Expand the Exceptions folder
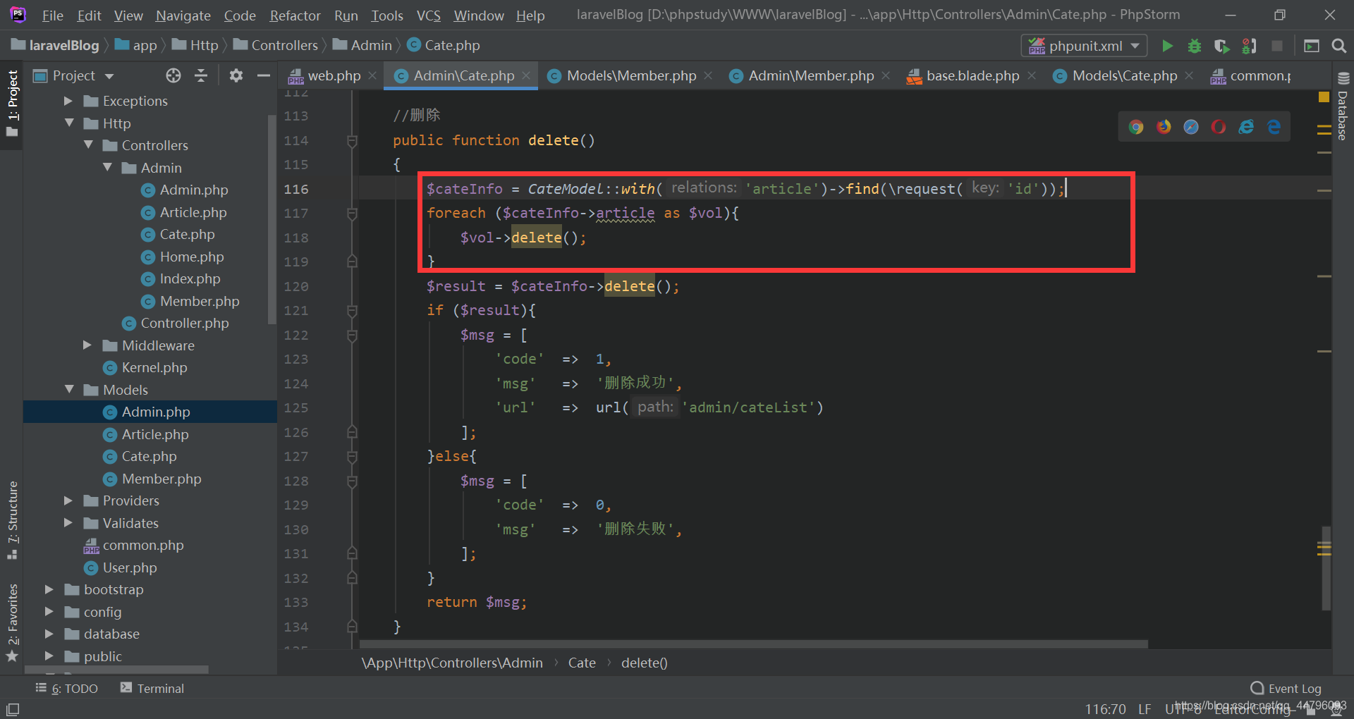 [68, 101]
